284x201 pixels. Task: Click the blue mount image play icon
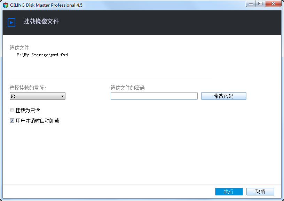(11, 23)
